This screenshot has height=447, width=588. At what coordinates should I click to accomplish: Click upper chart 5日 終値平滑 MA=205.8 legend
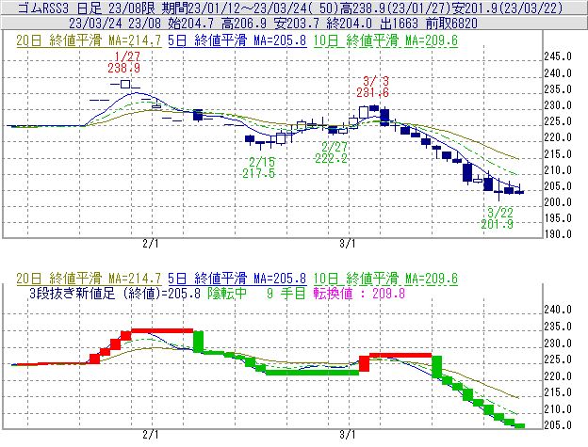237,40
